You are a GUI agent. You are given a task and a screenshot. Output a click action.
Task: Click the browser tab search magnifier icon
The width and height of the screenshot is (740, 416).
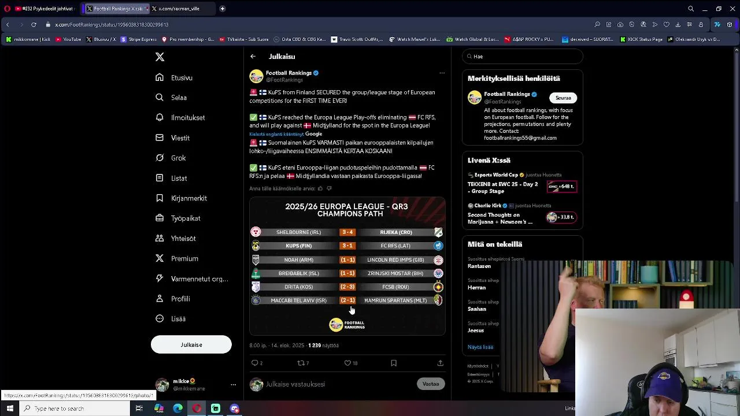(691, 9)
